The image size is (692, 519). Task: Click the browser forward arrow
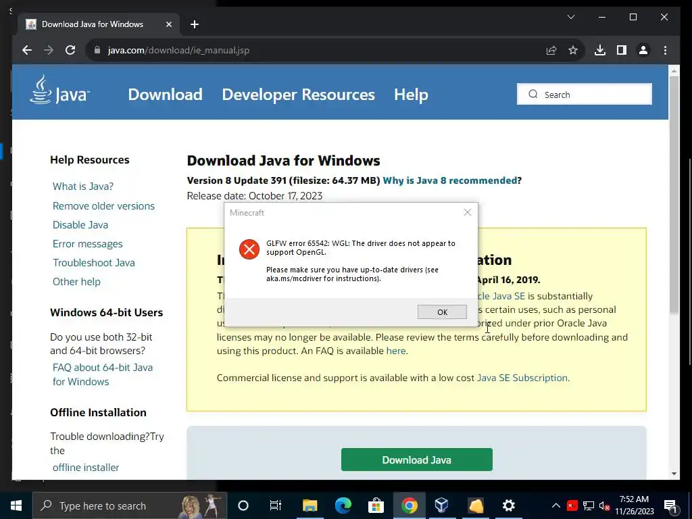tap(49, 50)
